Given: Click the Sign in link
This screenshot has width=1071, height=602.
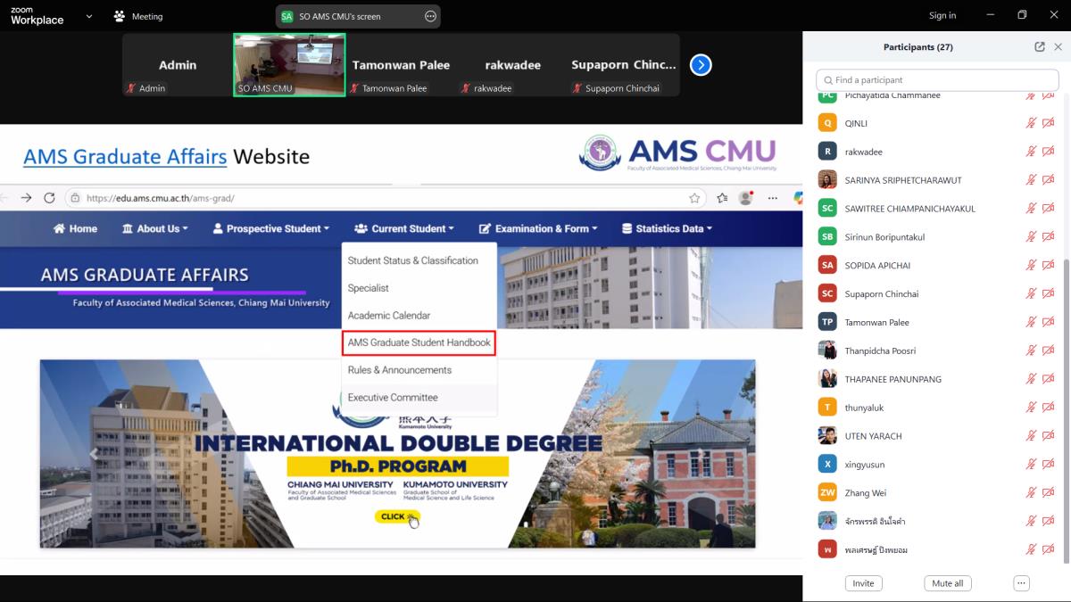Looking at the screenshot, I should tap(942, 15).
